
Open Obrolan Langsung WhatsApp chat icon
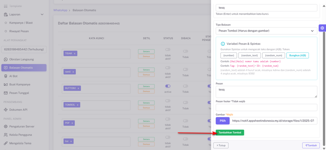[6, 59]
